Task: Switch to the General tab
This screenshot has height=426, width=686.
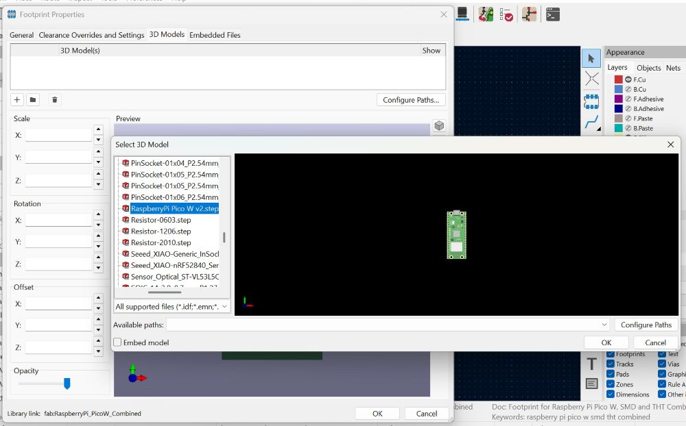Action: pos(21,35)
